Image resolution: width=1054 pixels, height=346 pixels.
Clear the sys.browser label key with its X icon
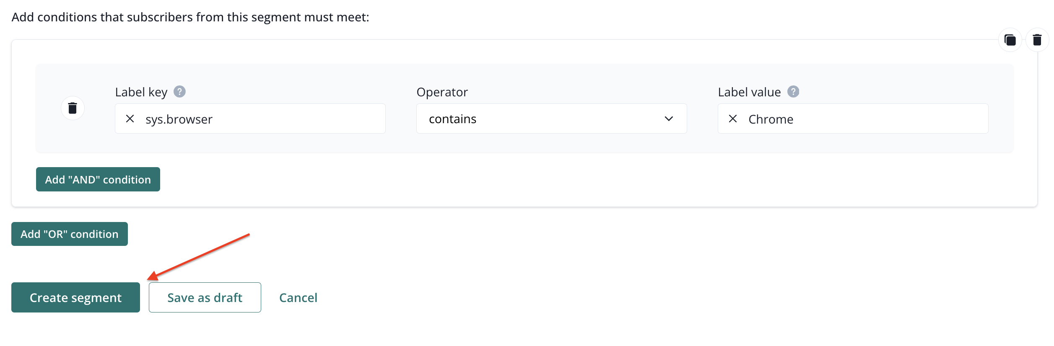click(x=130, y=119)
